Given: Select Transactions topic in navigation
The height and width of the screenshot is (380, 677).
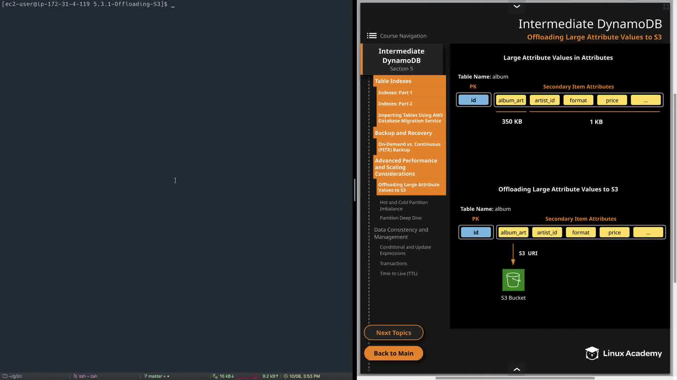Looking at the screenshot, I should [x=393, y=264].
